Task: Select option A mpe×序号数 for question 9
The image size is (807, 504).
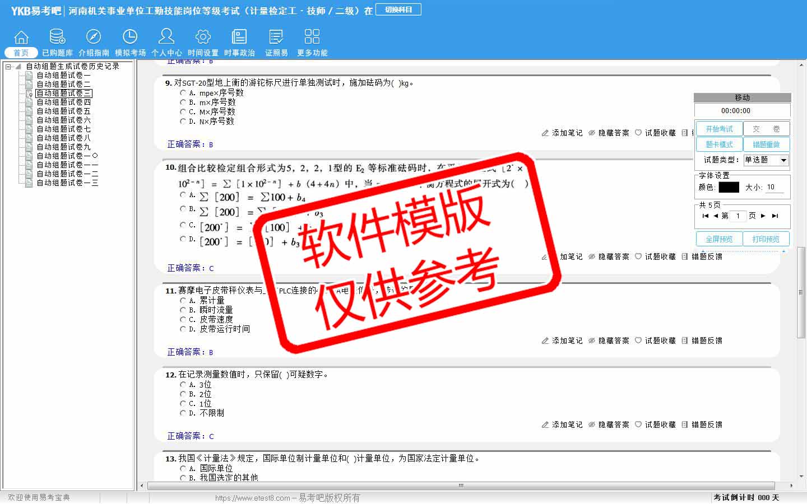Action: (x=183, y=93)
